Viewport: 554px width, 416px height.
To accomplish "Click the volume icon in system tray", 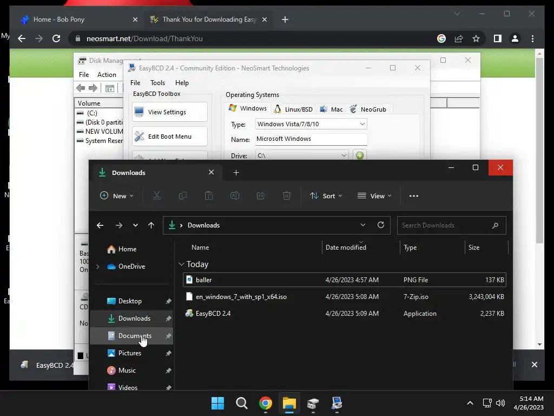I will 500,403.
